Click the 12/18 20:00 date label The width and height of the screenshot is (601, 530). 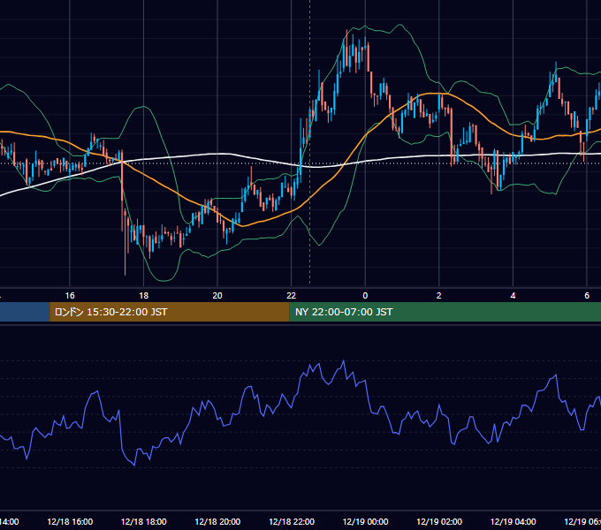pyautogui.click(x=217, y=521)
